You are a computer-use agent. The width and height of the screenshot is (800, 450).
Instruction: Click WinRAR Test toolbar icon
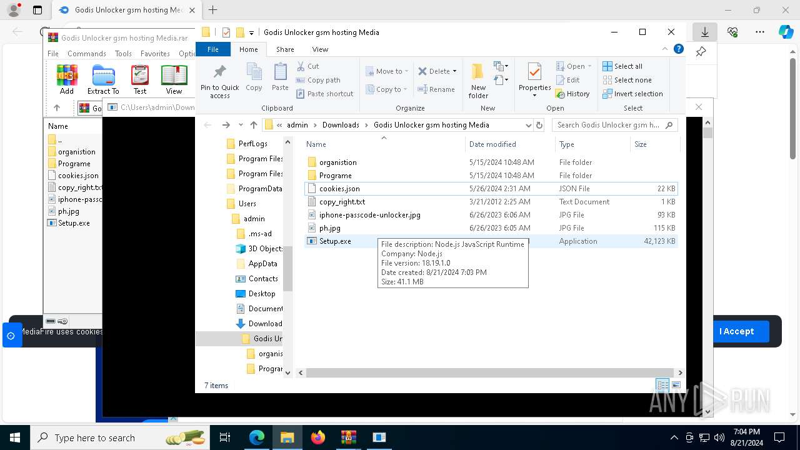140,79
